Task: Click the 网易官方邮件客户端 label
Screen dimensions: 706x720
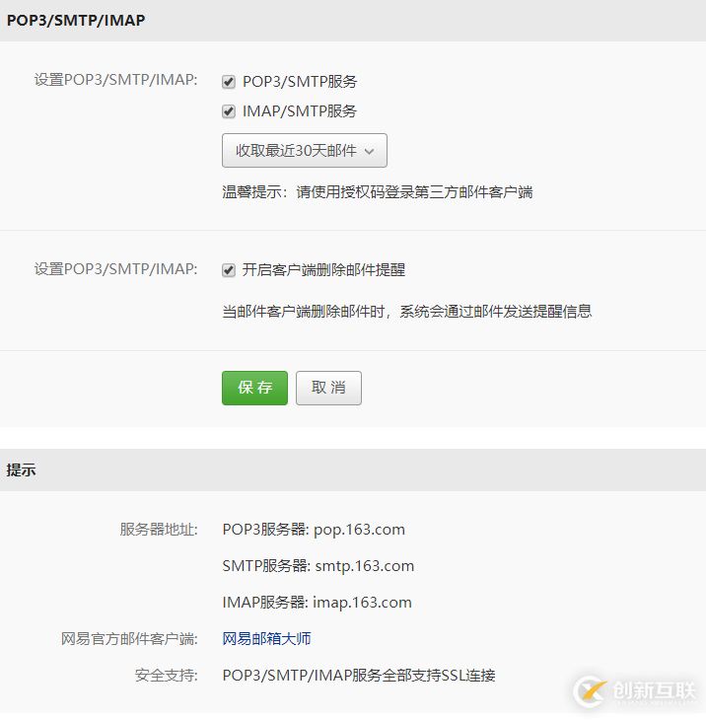Action: pyautogui.click(x=129, y=639)
